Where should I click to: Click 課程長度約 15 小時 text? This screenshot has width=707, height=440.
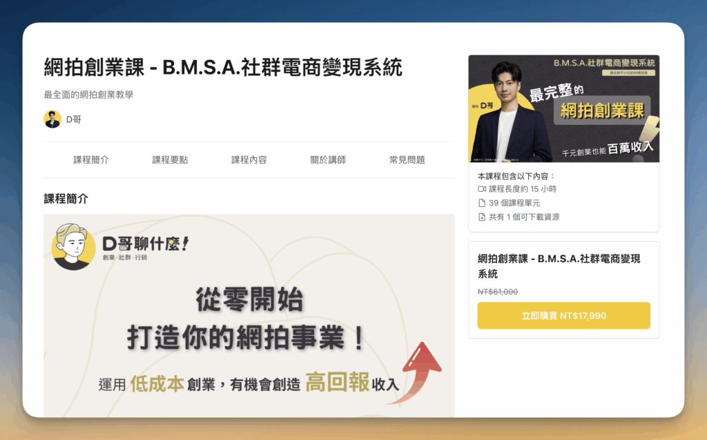[x=523, y=189]
